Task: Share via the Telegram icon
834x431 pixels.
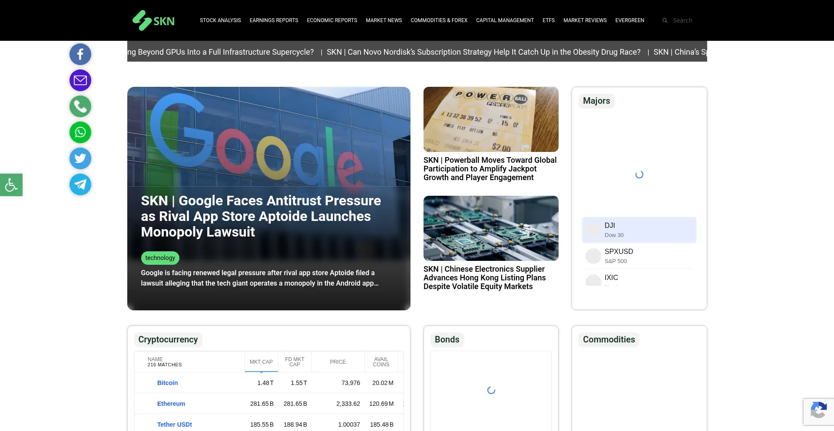Action: [80, 184]
